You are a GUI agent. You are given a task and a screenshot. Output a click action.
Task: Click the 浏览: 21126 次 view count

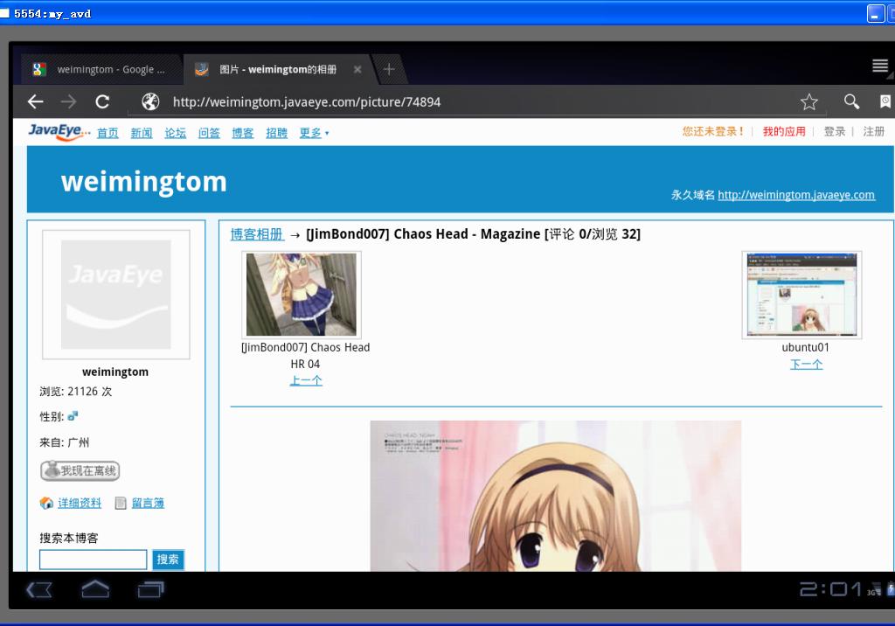tap(76, 392)
